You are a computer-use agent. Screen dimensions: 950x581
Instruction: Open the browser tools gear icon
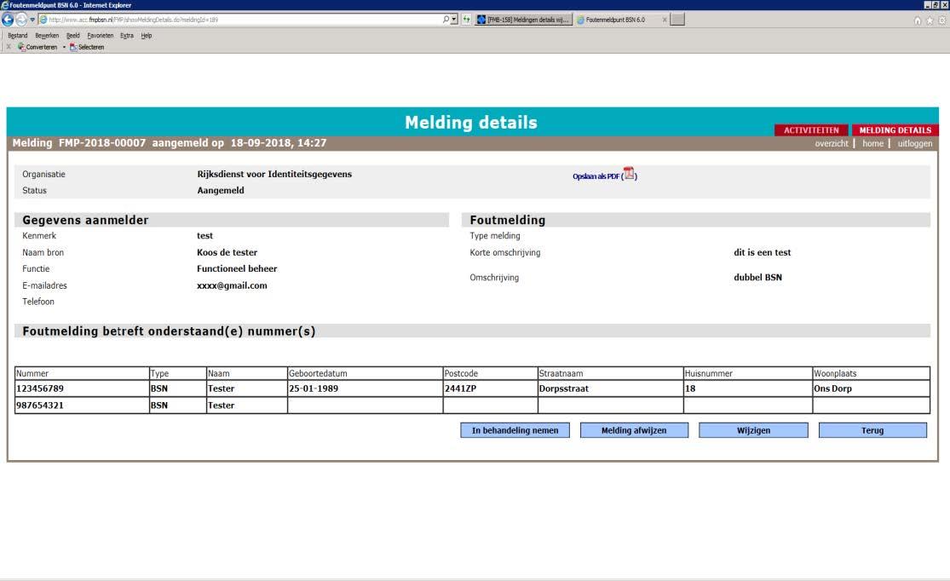point(941,20)
